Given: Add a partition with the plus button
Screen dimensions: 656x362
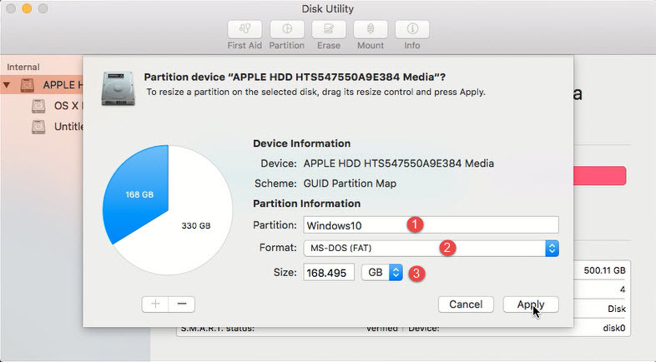Looking at the screenshot, I should [x=155, y=304].
